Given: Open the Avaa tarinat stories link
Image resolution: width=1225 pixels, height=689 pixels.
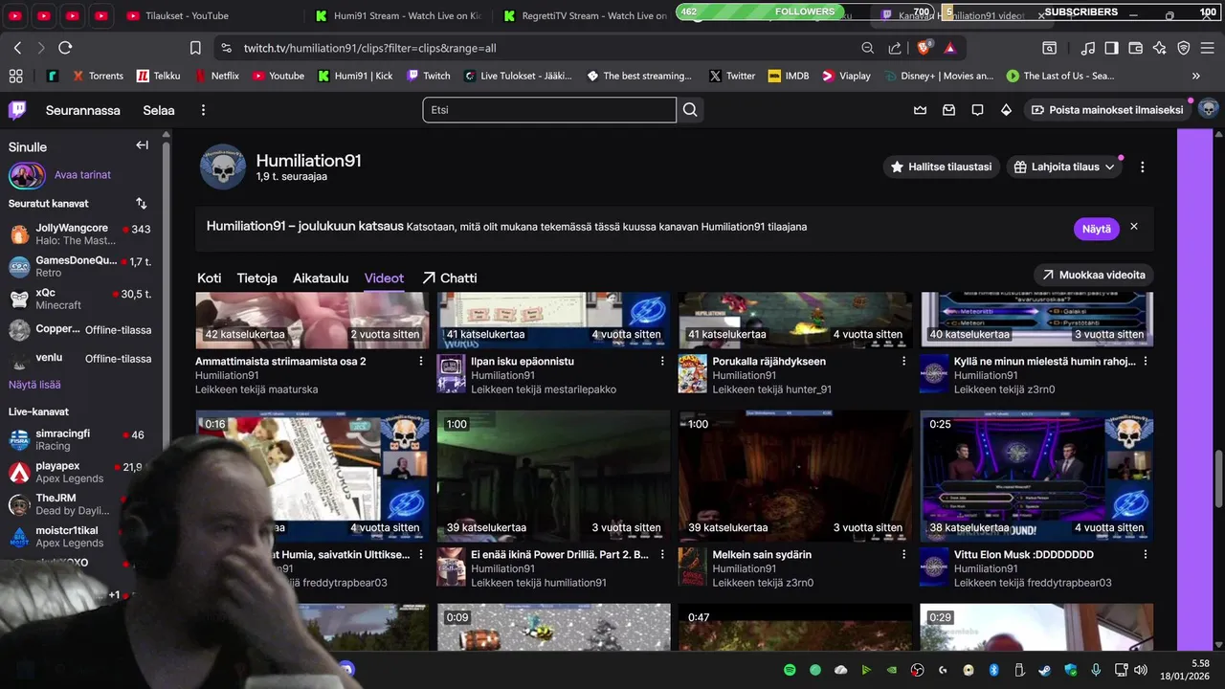Looking at the screenshot, I should (x=82, y=175).
